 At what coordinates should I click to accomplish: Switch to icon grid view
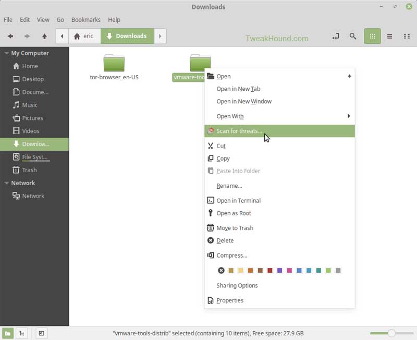pos(372,36)
